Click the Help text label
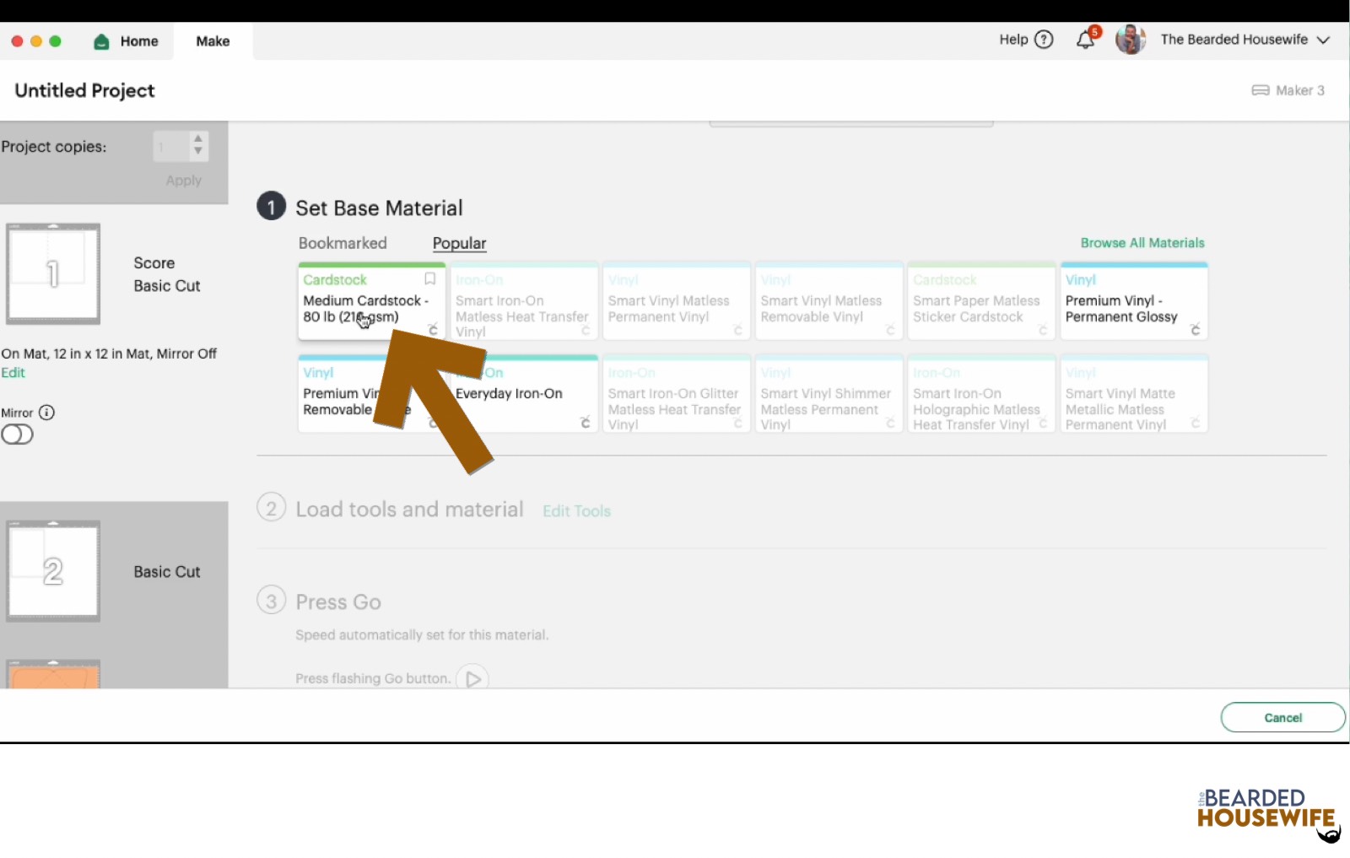The height and width of the screenshot is (858, 1350). [1013, 40]
